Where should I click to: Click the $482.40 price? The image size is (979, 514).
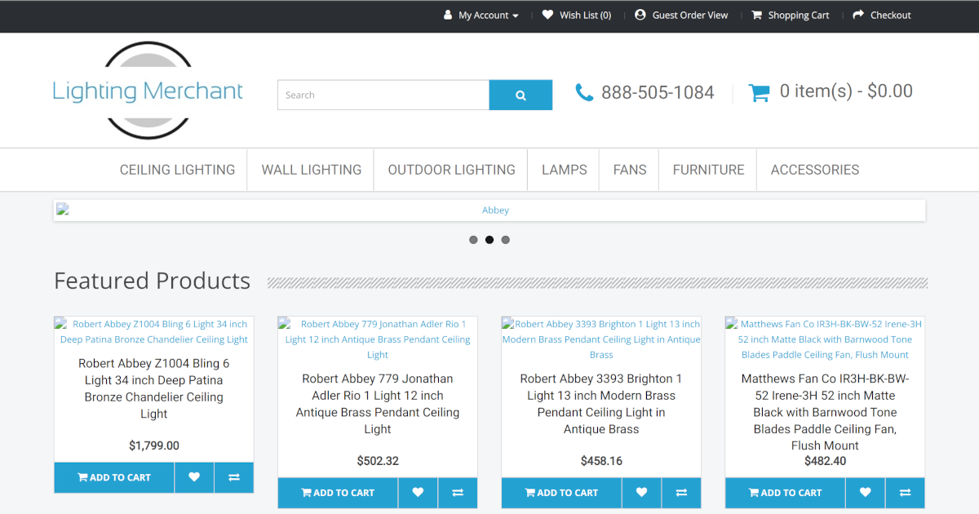point(825,461)
